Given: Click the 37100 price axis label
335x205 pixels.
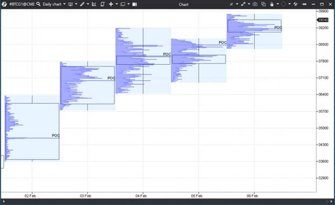Looking at the screenshot, I should pos(324,78).
